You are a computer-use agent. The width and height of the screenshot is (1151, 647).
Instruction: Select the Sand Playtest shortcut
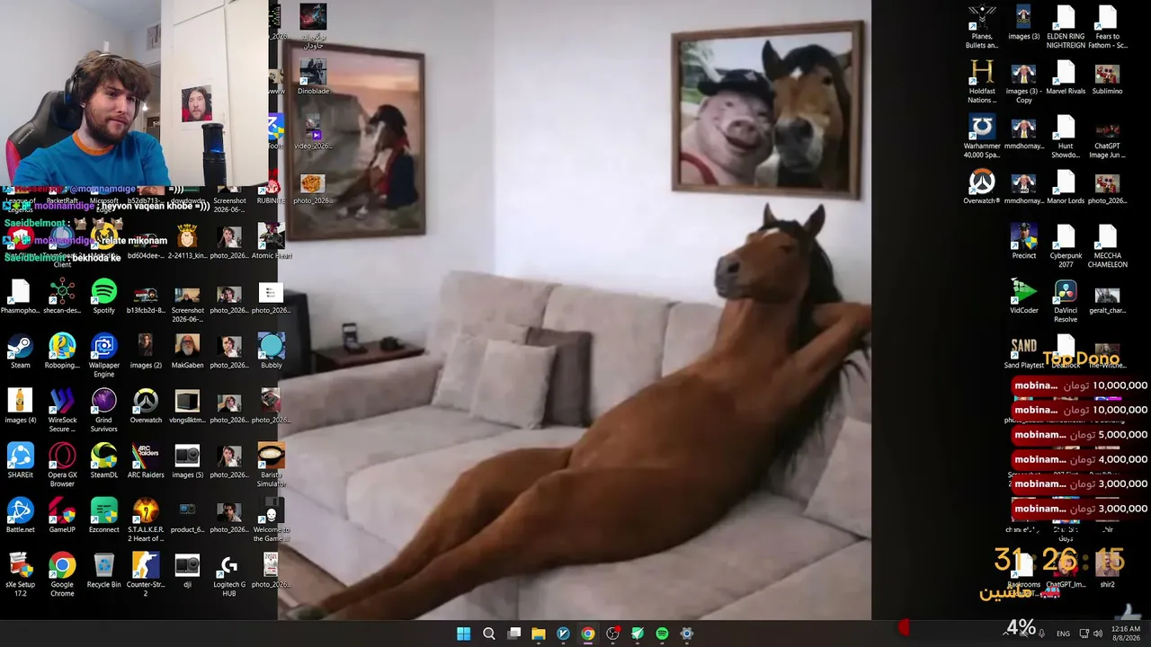(x=1023, y=352)
